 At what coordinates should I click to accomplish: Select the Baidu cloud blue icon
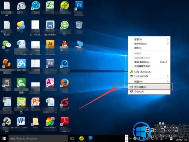(21, 63)
